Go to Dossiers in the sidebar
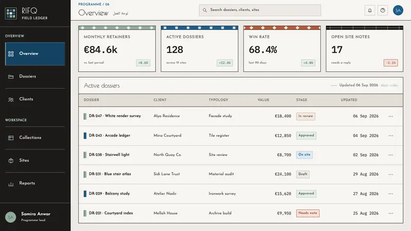The height and width of the screenshot is (231, 411). point(35,76)
